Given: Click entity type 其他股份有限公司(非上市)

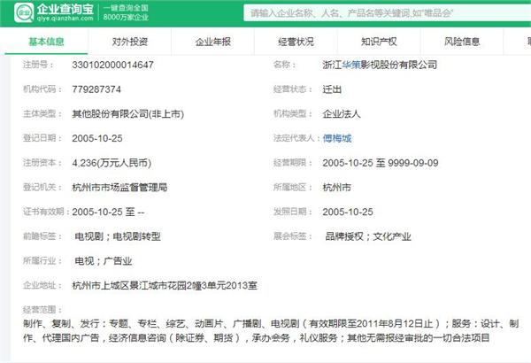Looking at the screenshot, I should tap(128, 114).
